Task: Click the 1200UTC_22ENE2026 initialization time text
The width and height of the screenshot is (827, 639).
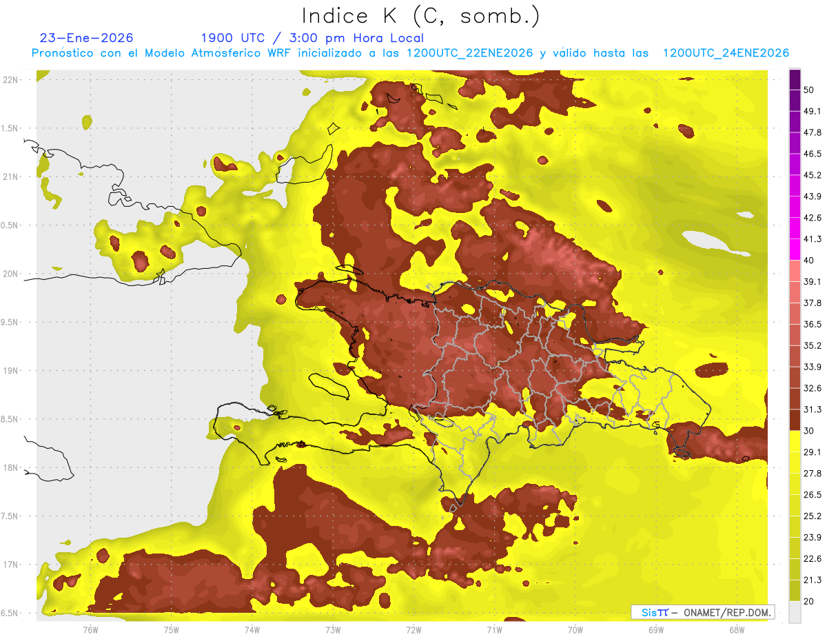Action: coord(470,53)
